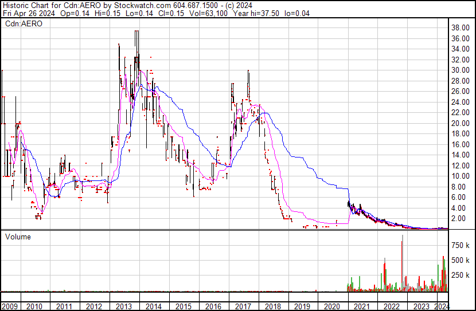Image resolution: width=476 pixels, height=311 pixels.
Task: Click the 20.00 price axis value
Action: pyautogui.click(x=460, y=123)
